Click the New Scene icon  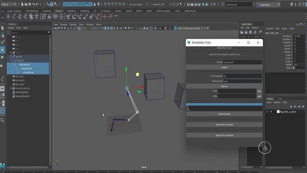22,4
